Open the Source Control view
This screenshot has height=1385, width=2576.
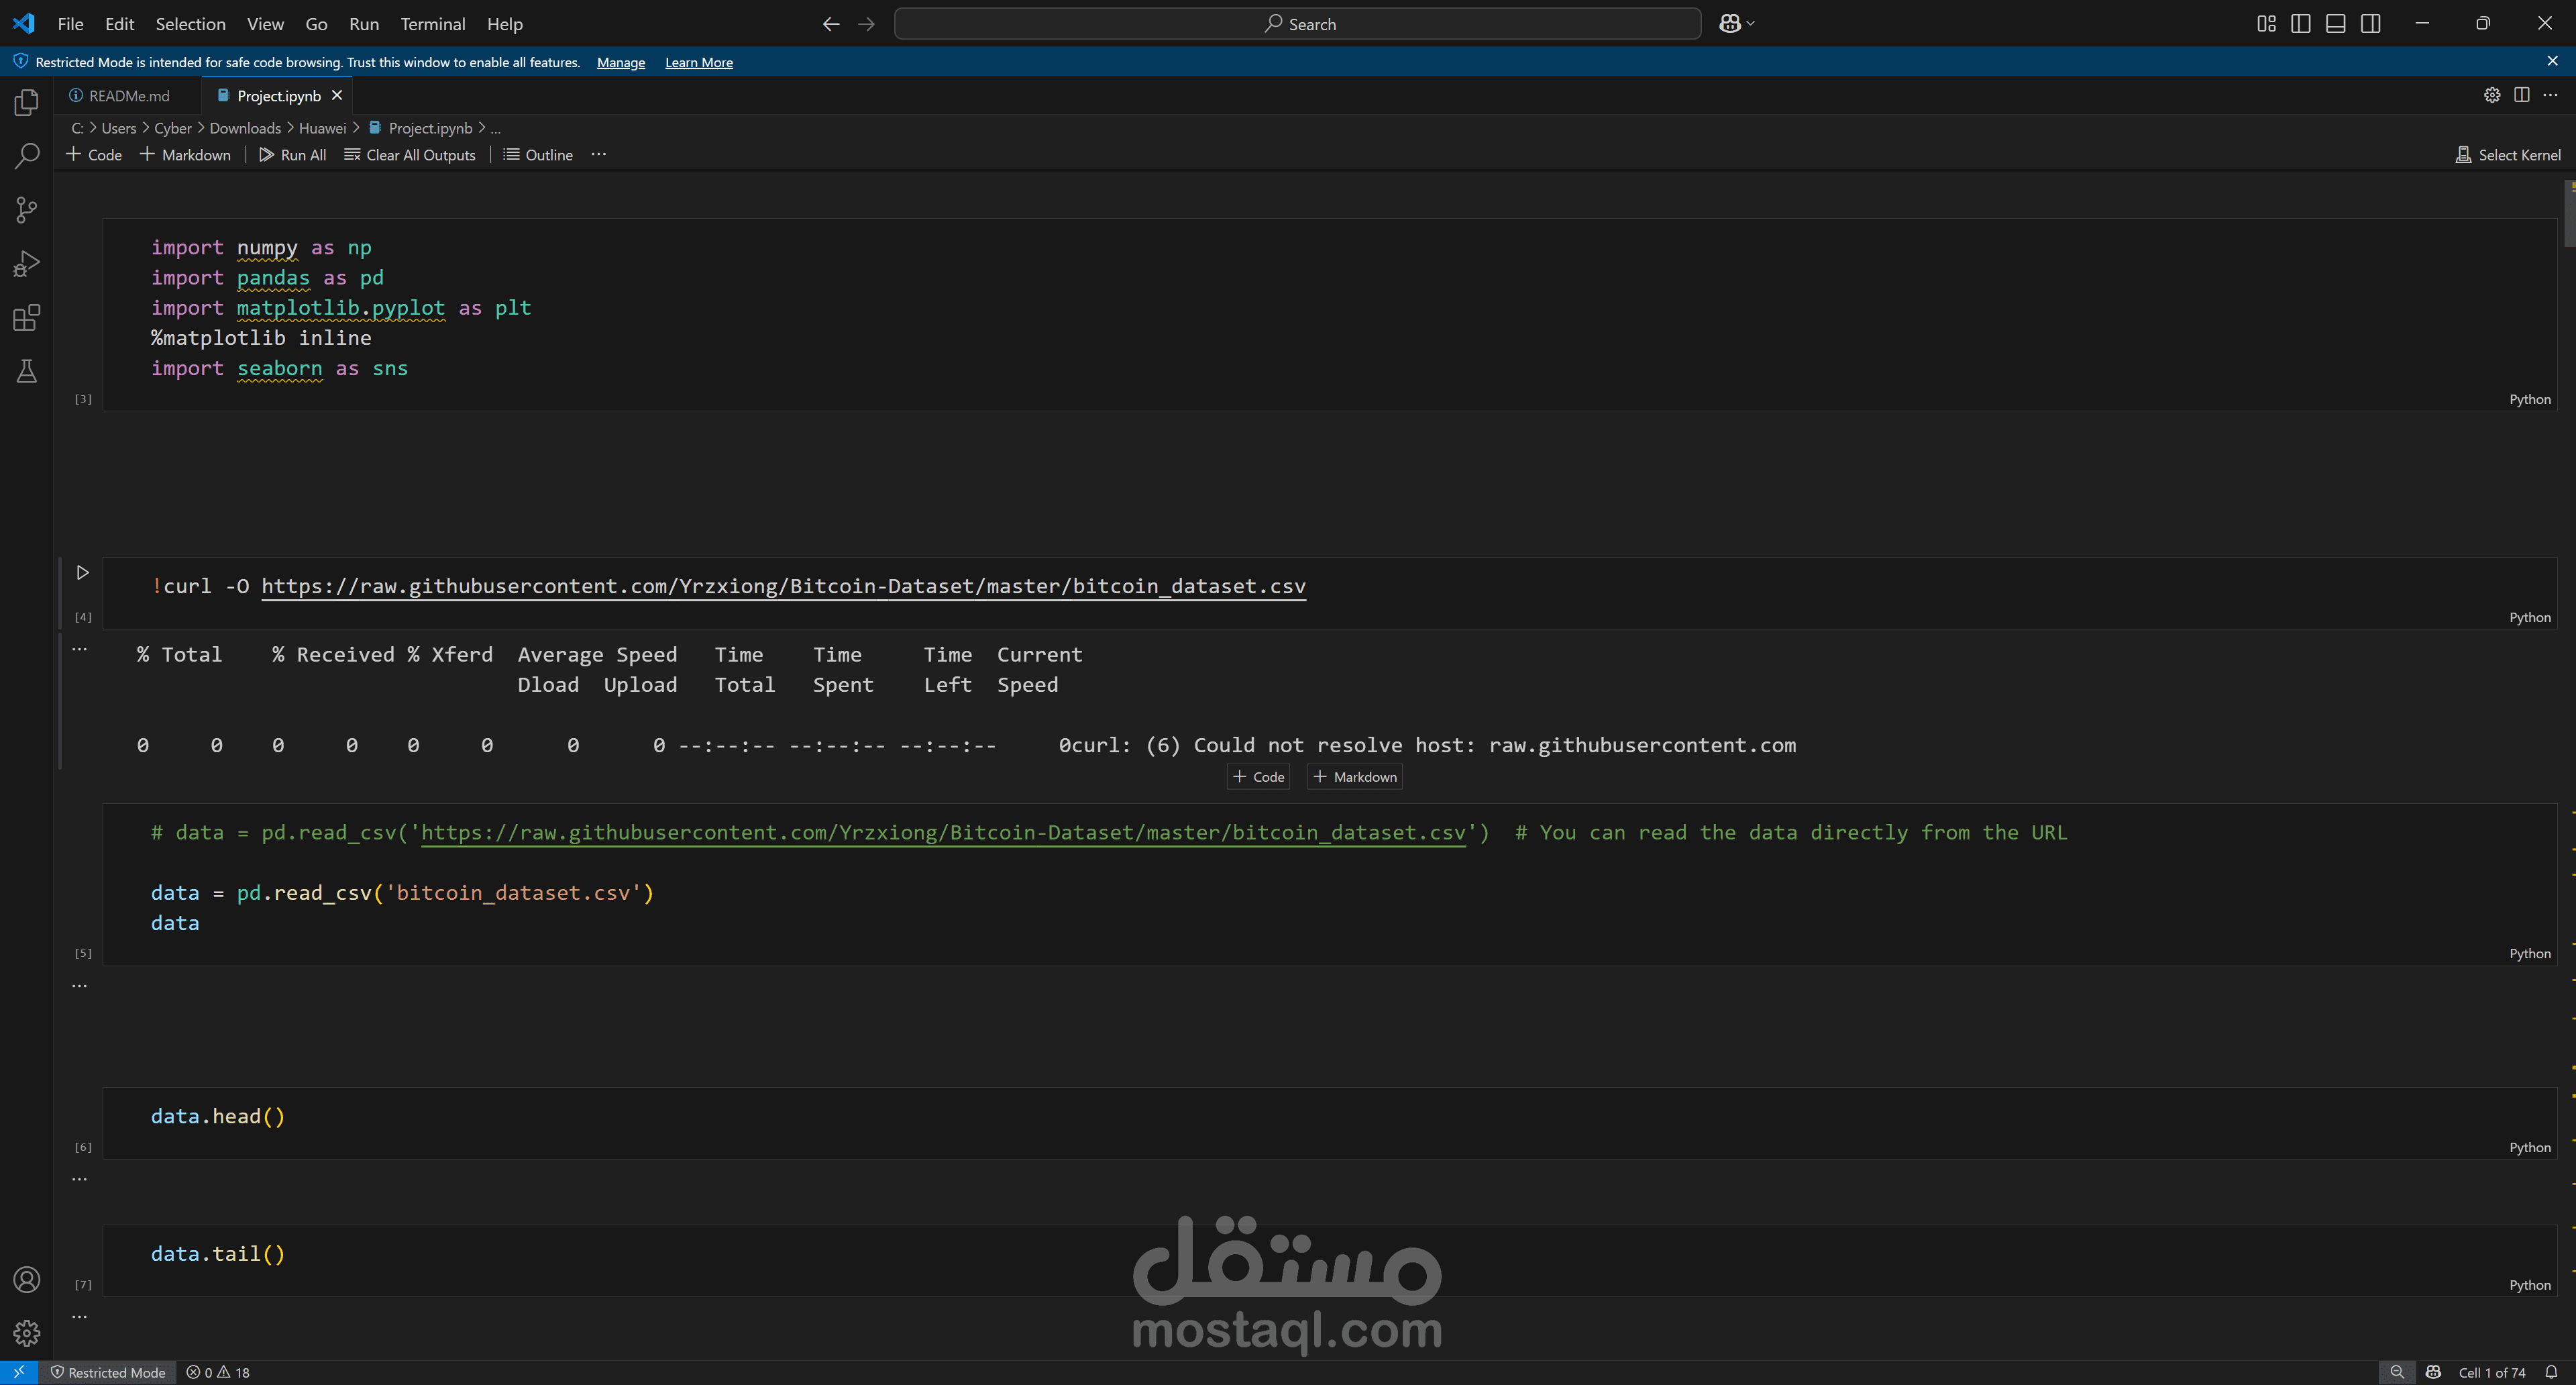[x=27, y=210]
